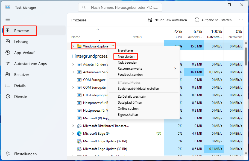The width and height of the screenshot is (249, 161).
Task: Focus the search box for names or PID
Action: (x=120, y=7)
